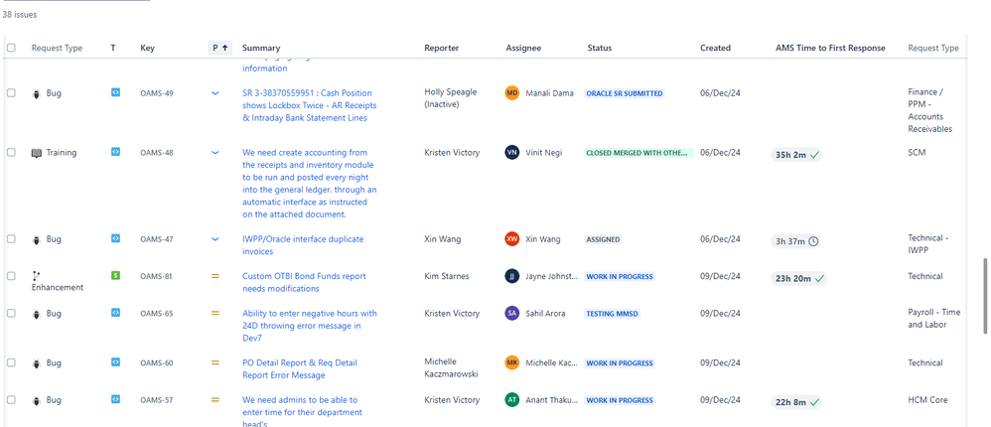991x427 pixels.
Task: Click the Enhancement branch icon on row OAMS-81
Action: click(36, 276)
